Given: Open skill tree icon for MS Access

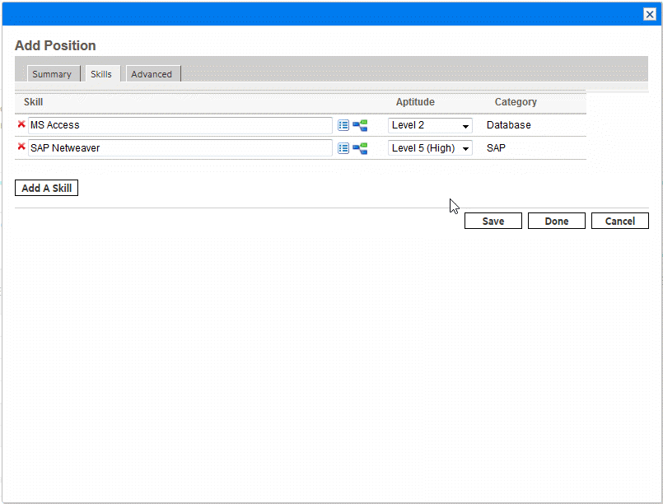Looking at the screenshot, I should pyautogui.click(x=360, y=125).
